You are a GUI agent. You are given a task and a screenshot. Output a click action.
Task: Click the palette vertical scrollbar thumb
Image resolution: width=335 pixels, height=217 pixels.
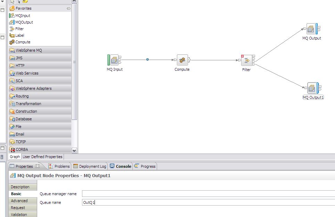coord(74,62)
